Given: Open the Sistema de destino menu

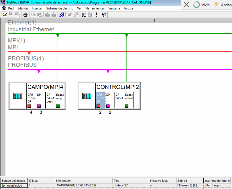Looking at the screenshot, I should pyautogui.click(x=60, y=8).
